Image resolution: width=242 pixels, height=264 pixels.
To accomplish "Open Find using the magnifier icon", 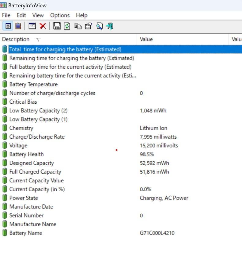I will coord(99,26).
